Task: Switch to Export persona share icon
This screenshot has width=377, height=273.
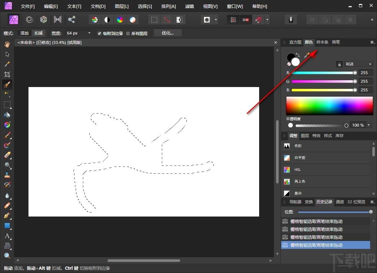Action: point(71,19)
